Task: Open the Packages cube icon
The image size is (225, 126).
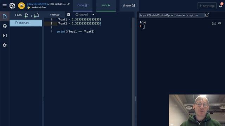Action: tap(5, 26)
